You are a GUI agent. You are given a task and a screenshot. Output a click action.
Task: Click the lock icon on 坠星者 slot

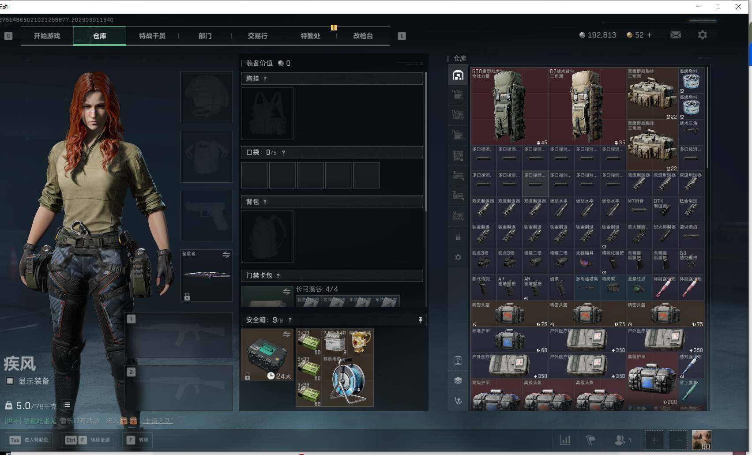187,297
